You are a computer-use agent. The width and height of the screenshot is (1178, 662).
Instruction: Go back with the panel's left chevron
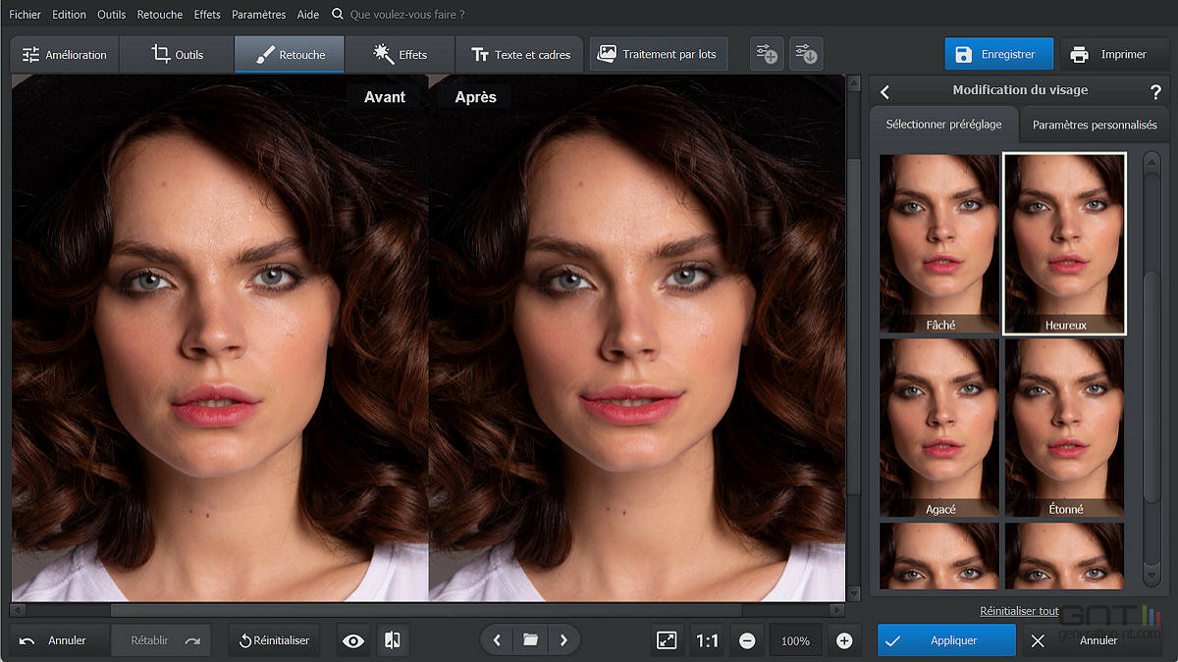pyautogui.click(x=884, y=91)
